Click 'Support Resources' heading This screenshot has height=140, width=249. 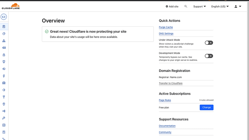pyautogui.click(x=174, y=119)
